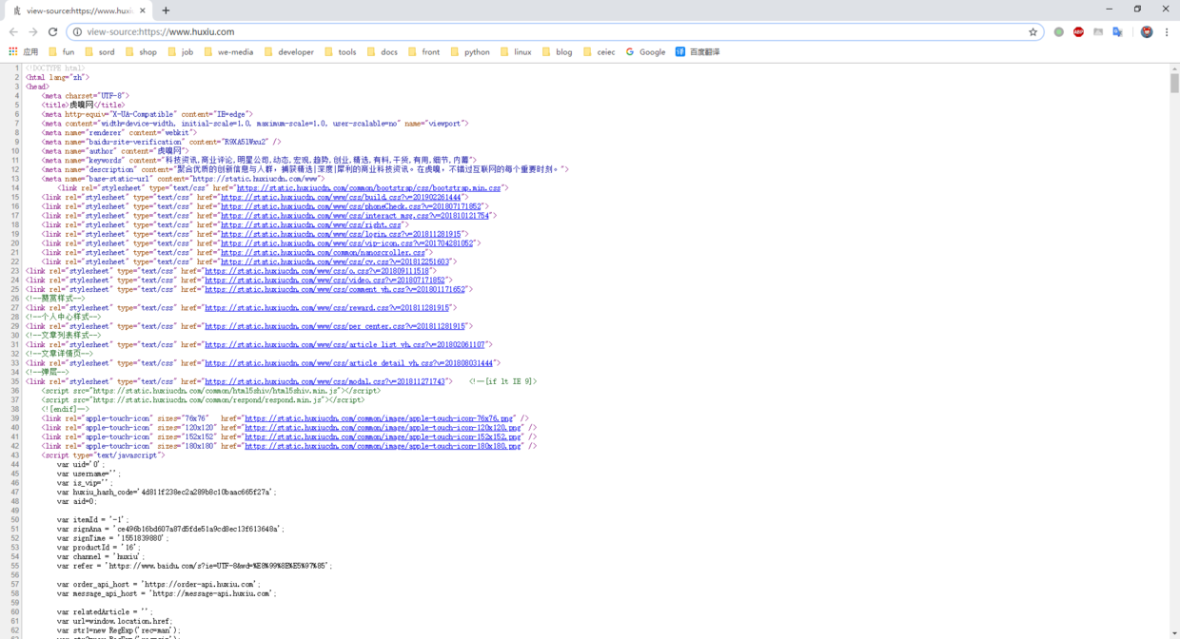1180x639 pixels.
Task: Open the interact_msg.css stylesheet link
Action: coord(355,216)
